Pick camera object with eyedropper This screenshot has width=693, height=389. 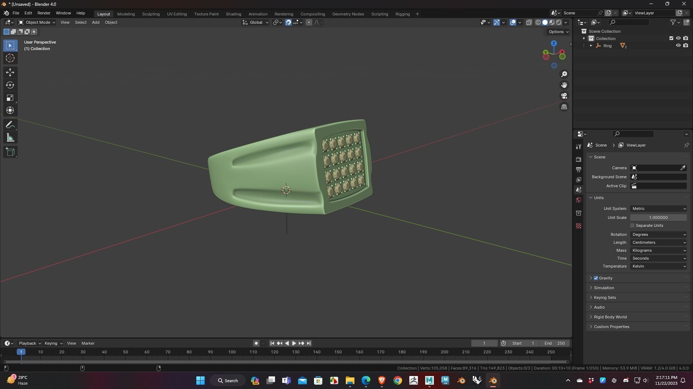[x=683, y=168]
